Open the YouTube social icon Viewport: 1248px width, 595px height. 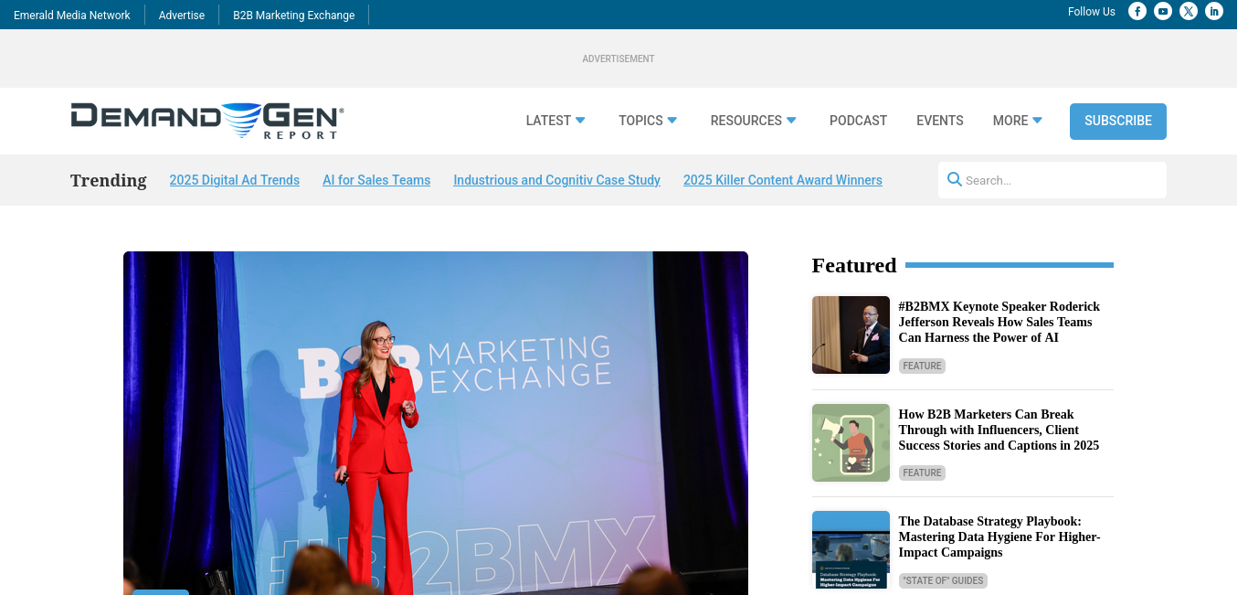[x=1163, y=11]
